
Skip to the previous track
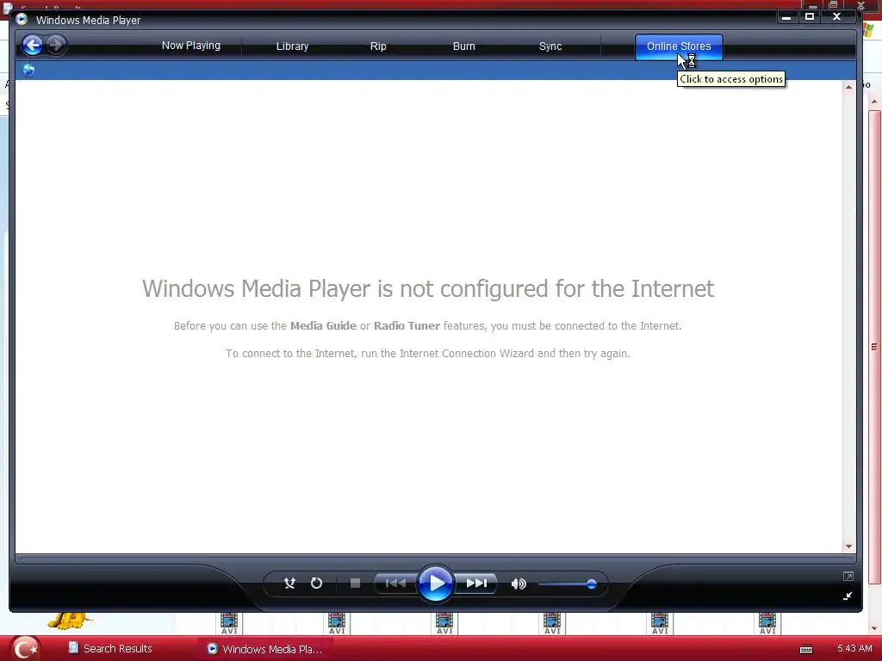coord(395,584)
